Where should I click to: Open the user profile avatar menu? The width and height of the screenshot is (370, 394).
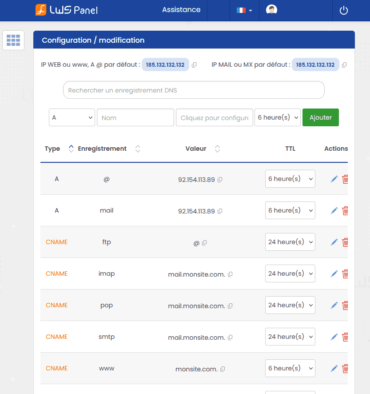[271, 10]
